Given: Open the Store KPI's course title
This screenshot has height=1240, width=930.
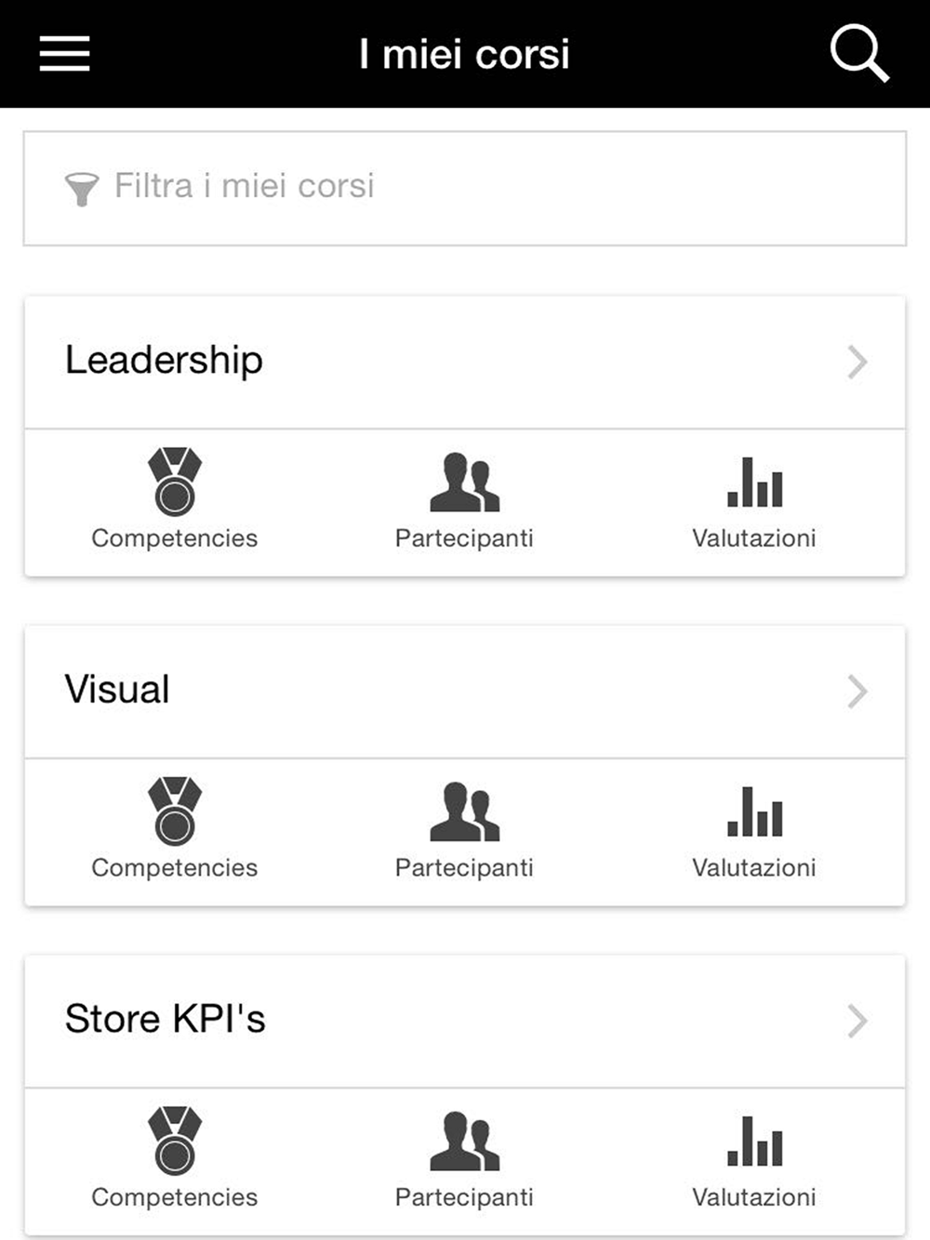Looking at the screenshot, I should pos(165,1019).
